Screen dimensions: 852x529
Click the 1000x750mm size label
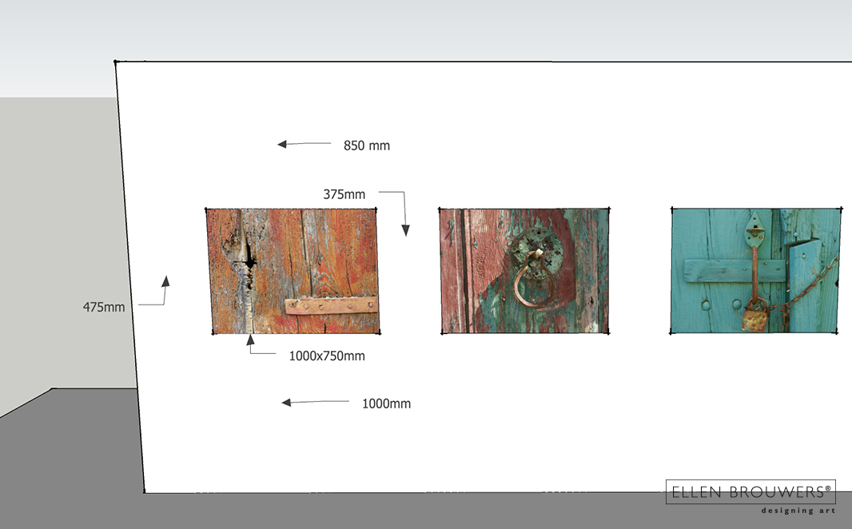coord(326,356)
